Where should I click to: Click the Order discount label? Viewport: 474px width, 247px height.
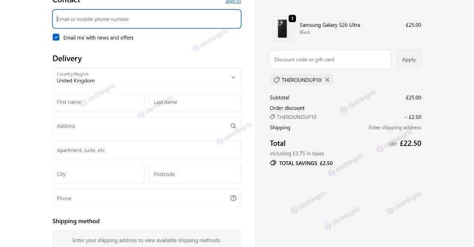pyautogui.click(x=287, y=108)
